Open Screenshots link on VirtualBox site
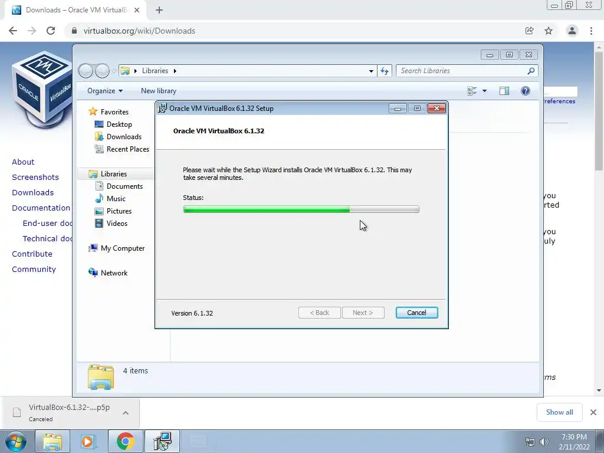This screenshot has height=453, width=604. 35,177
